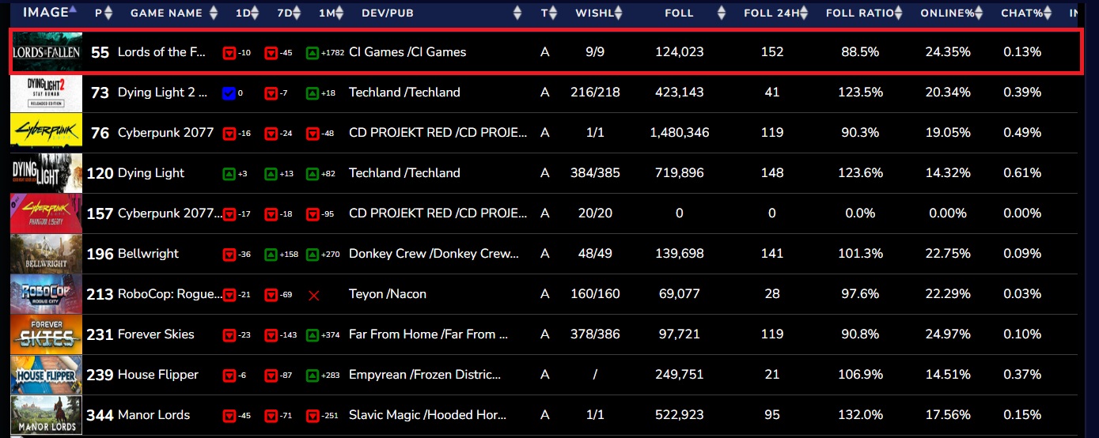The height and width of the screenshot is (438, 1099).
Task: Click the red 7D down-arrow for Forever Skies
Action: [271, 335]
